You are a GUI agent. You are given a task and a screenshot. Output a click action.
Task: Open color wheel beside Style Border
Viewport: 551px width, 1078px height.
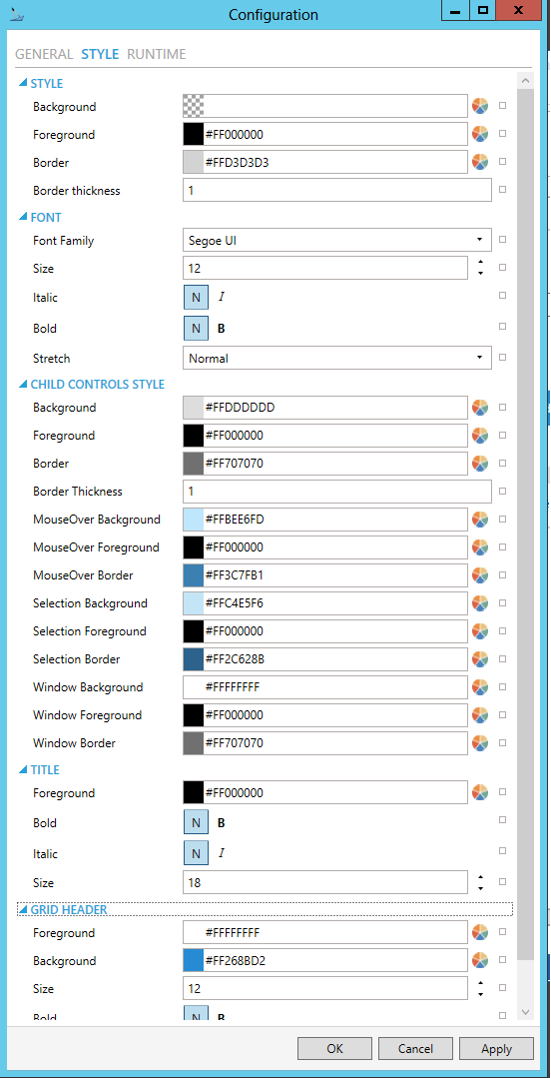tap(479, 162)
